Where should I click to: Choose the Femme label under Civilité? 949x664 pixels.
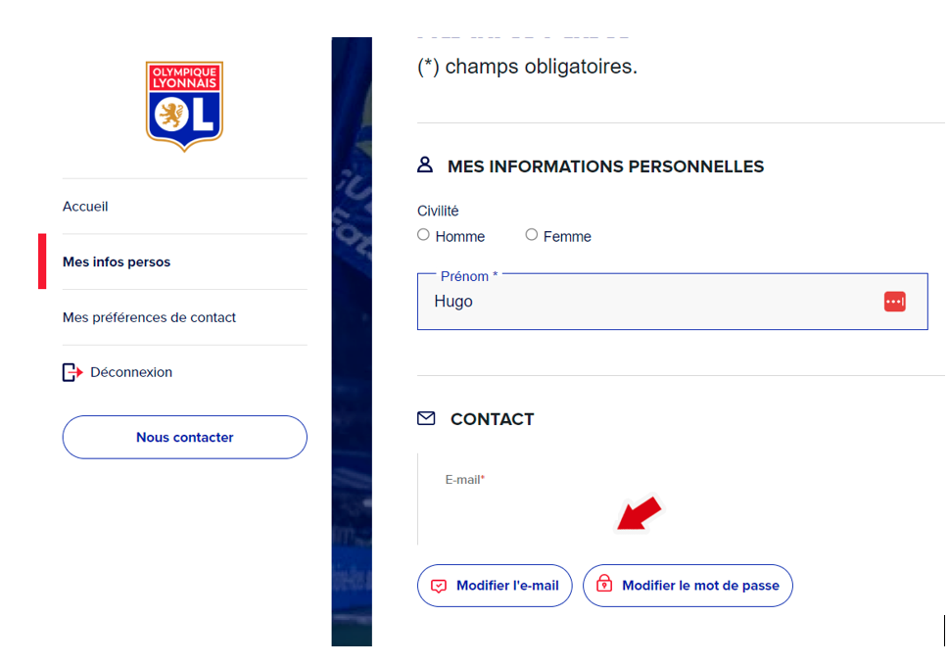click(567, 237)
